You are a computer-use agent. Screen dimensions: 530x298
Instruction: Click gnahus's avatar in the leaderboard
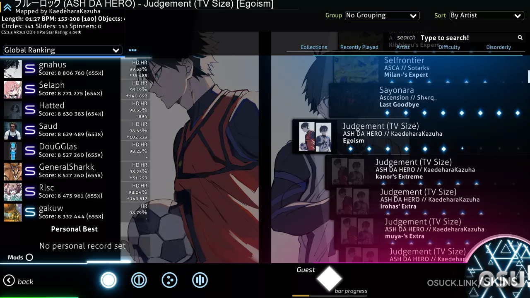[13, 69]
